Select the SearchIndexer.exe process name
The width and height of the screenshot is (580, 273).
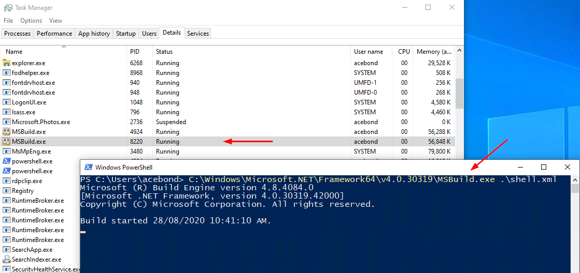click(x=36, y=260)
